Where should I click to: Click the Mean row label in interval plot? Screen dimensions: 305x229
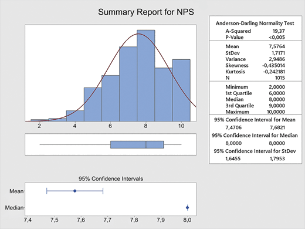click(x=16, y=191)
